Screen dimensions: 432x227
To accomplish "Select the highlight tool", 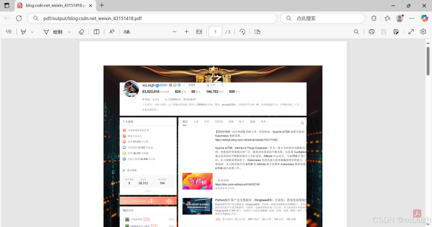I will tap(23, 32).
